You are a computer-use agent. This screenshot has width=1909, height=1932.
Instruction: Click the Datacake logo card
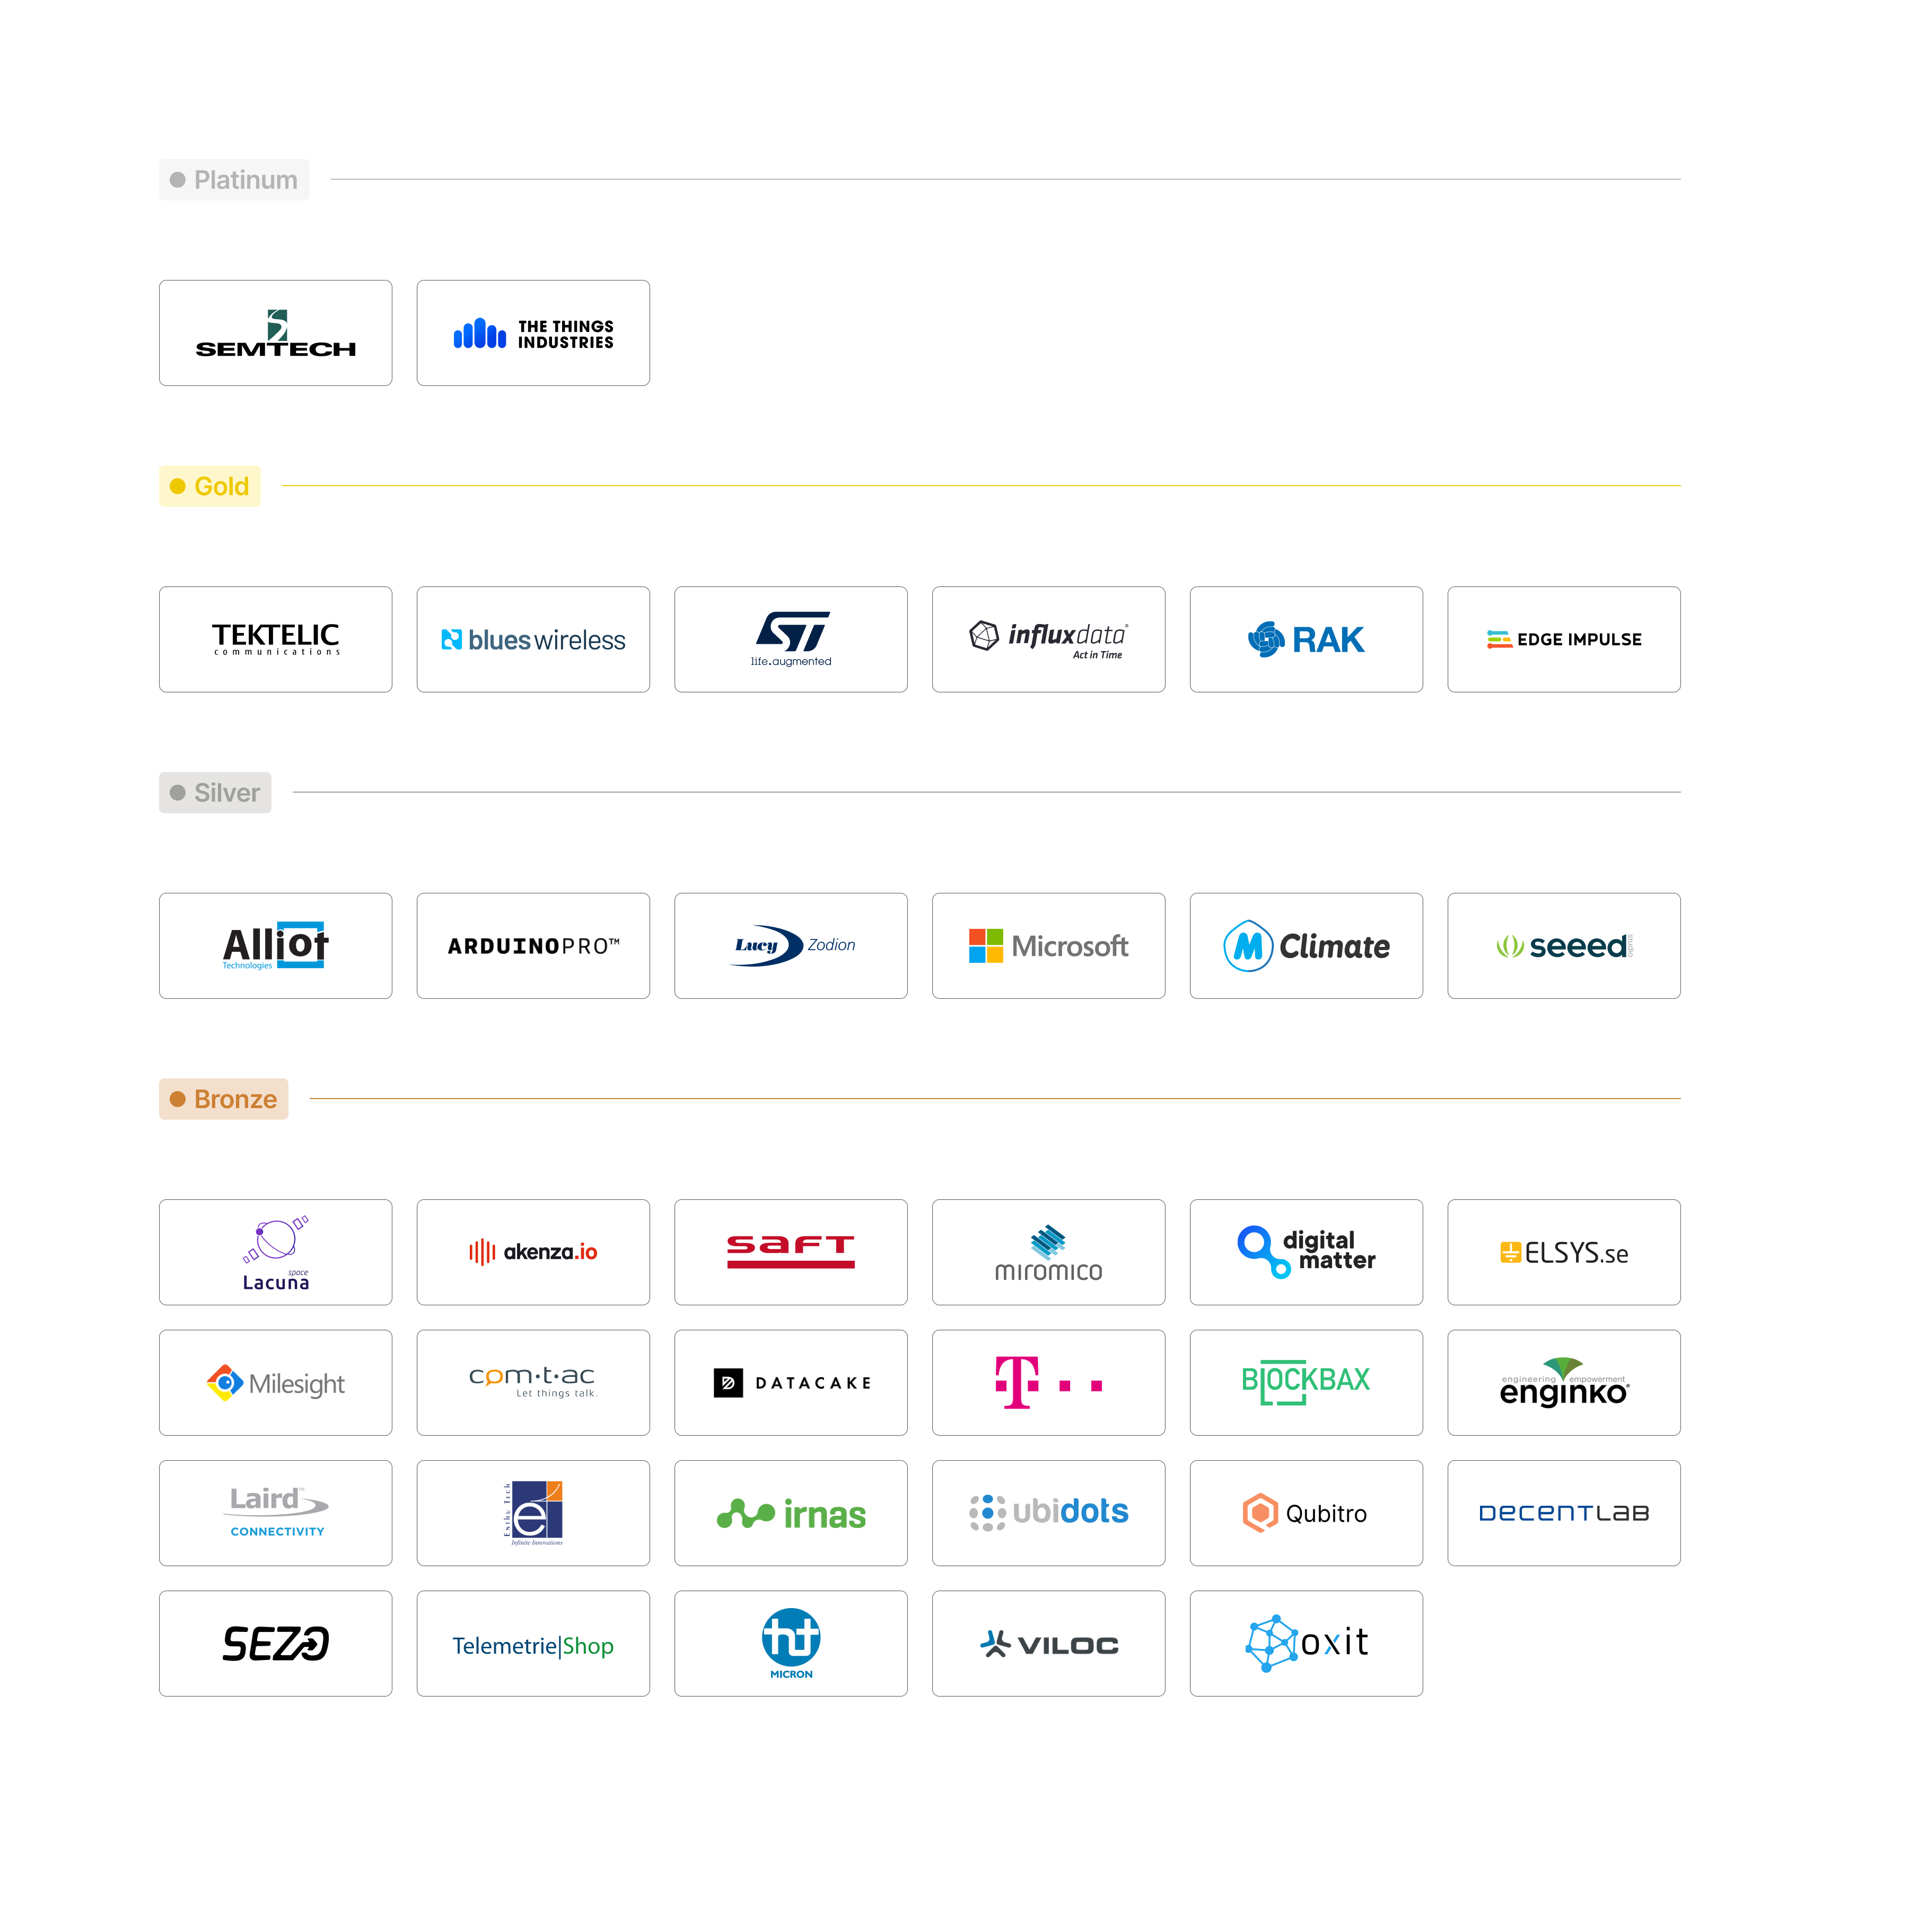791,1383
